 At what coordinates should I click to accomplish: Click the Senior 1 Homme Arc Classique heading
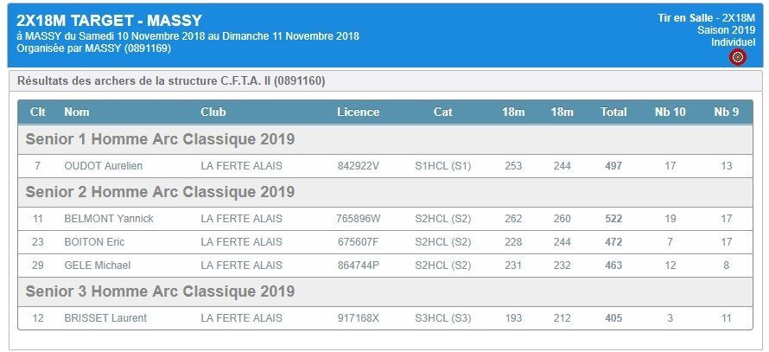click(x=161, y=139)
